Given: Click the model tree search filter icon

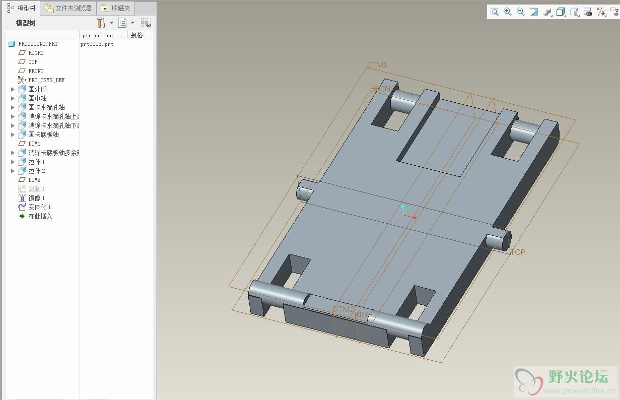Looking at the screenshot, I should point(146,23).
